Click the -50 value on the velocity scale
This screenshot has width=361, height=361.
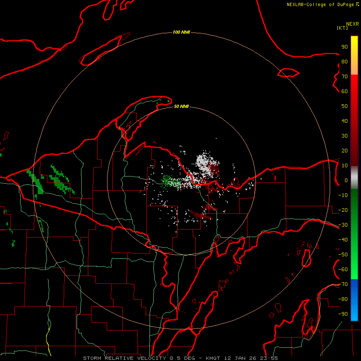(x=343, y=255)
